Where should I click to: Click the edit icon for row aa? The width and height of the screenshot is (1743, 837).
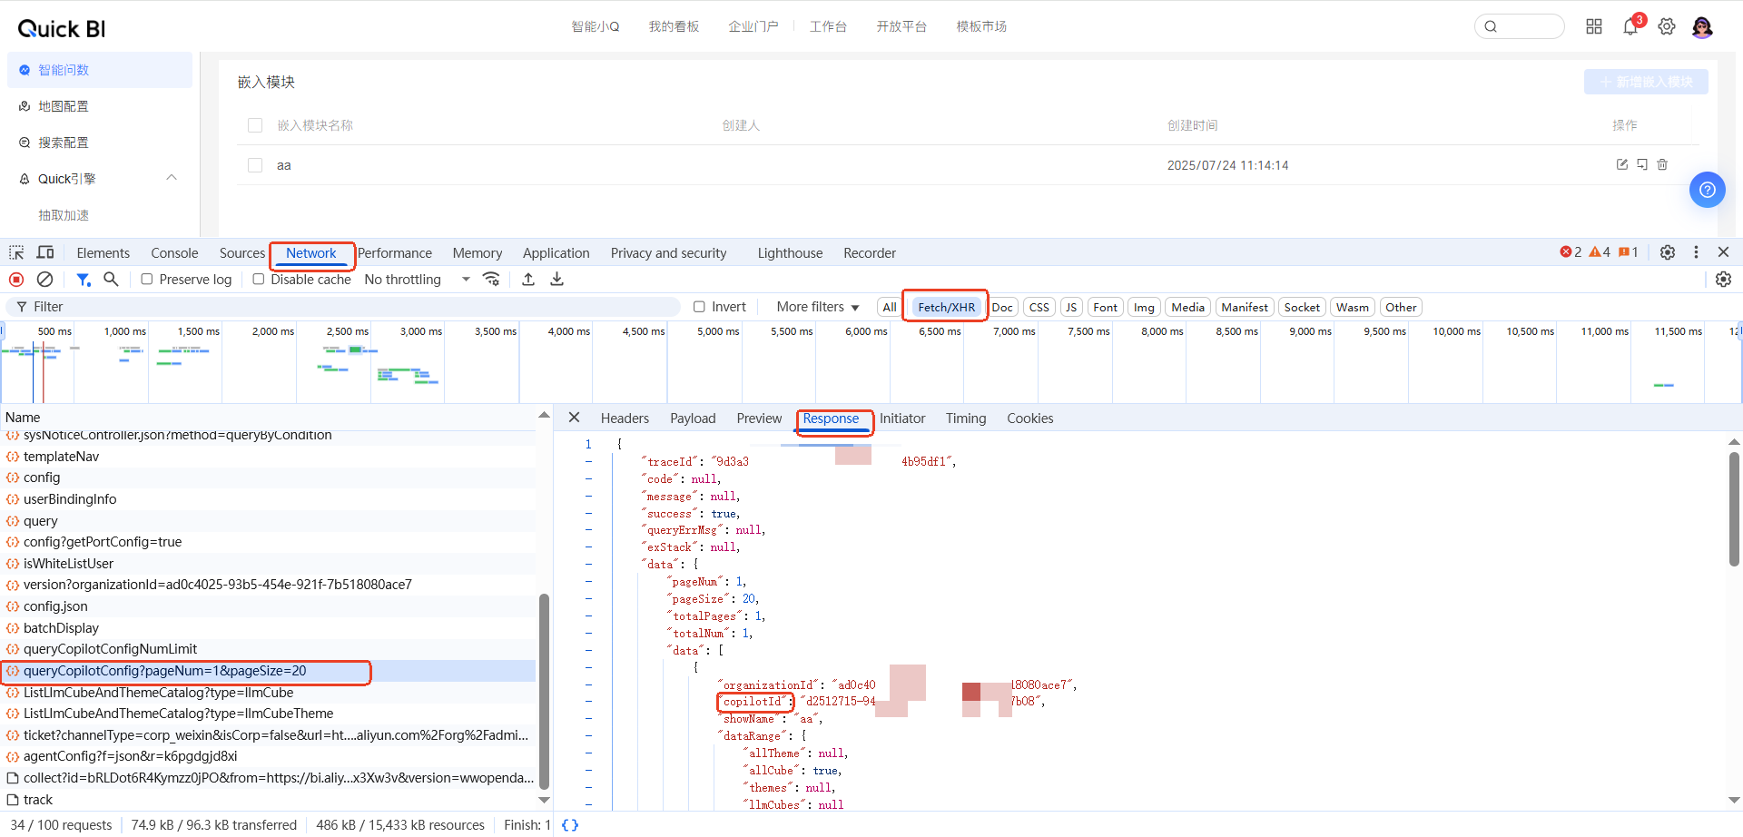point(1622,164)
